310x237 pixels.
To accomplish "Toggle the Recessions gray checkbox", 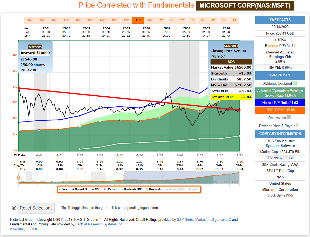I will click(289, 117).
